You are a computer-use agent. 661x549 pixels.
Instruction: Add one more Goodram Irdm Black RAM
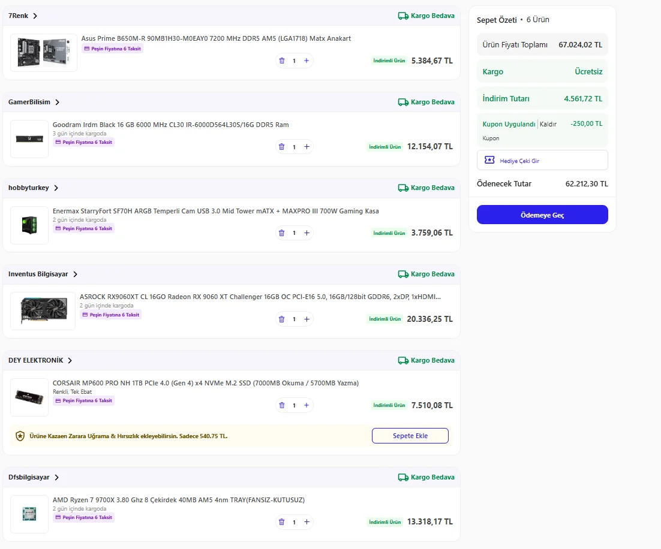[307, 147]
